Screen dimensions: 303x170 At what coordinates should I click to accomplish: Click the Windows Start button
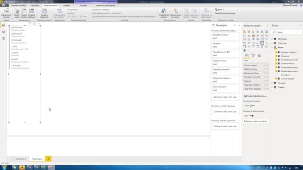(x=4, y=168)
